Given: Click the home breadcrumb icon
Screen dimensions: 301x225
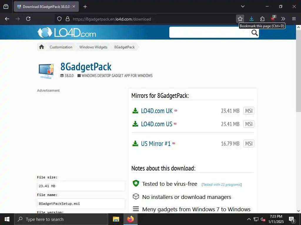Looking at the screenshot, I should (41, 47).
